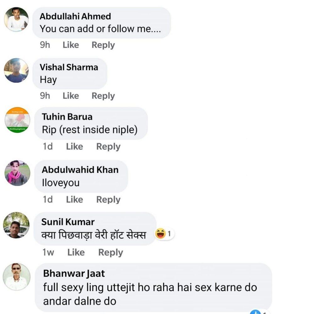Like Tuhin Barua's comment
This screenshot has width=314, height=314.
74,147
